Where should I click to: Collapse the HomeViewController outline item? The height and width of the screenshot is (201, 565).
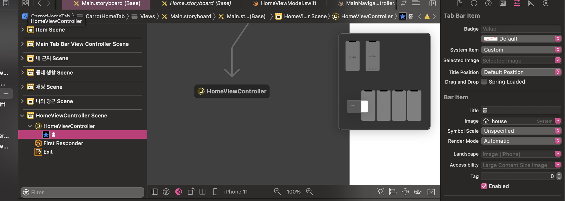30,126
